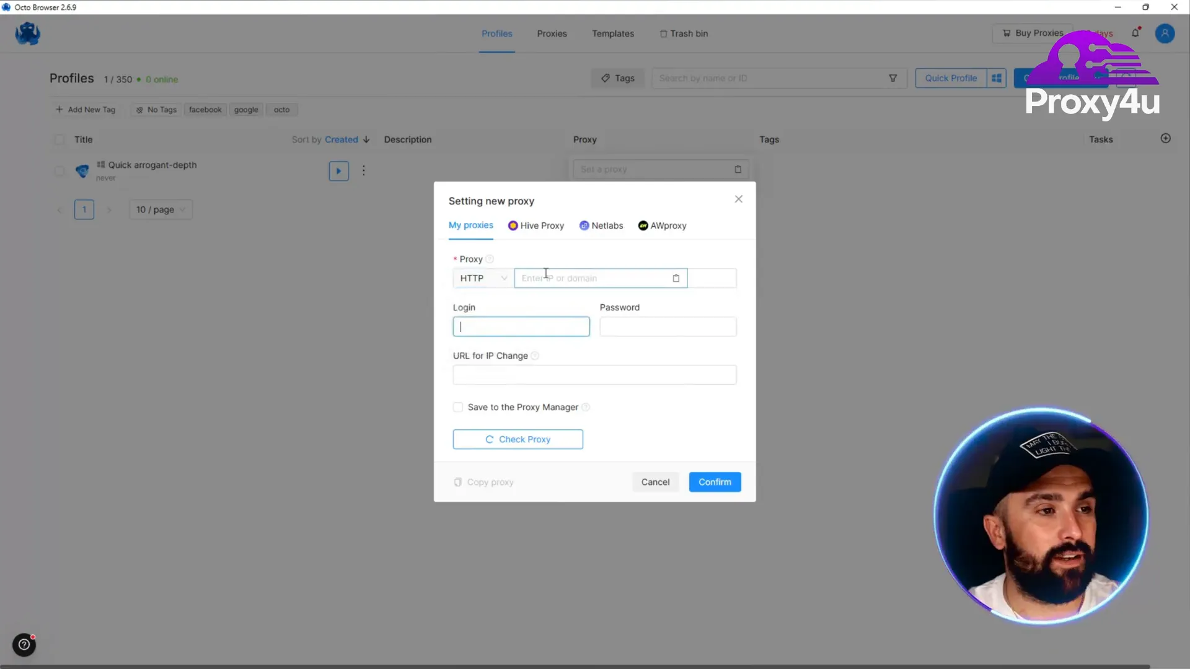
Task: Filter by the google tag
Action: [246, 110]
